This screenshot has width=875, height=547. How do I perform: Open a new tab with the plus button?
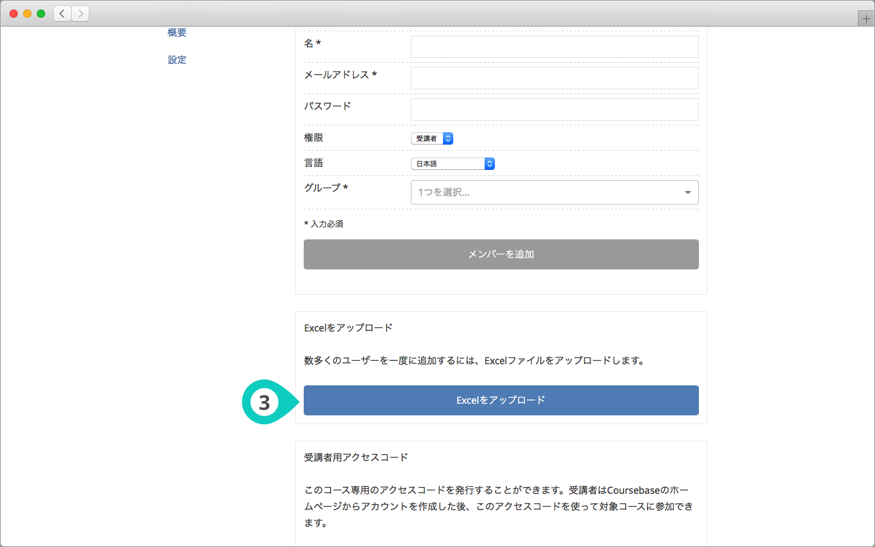pos(866,19)
